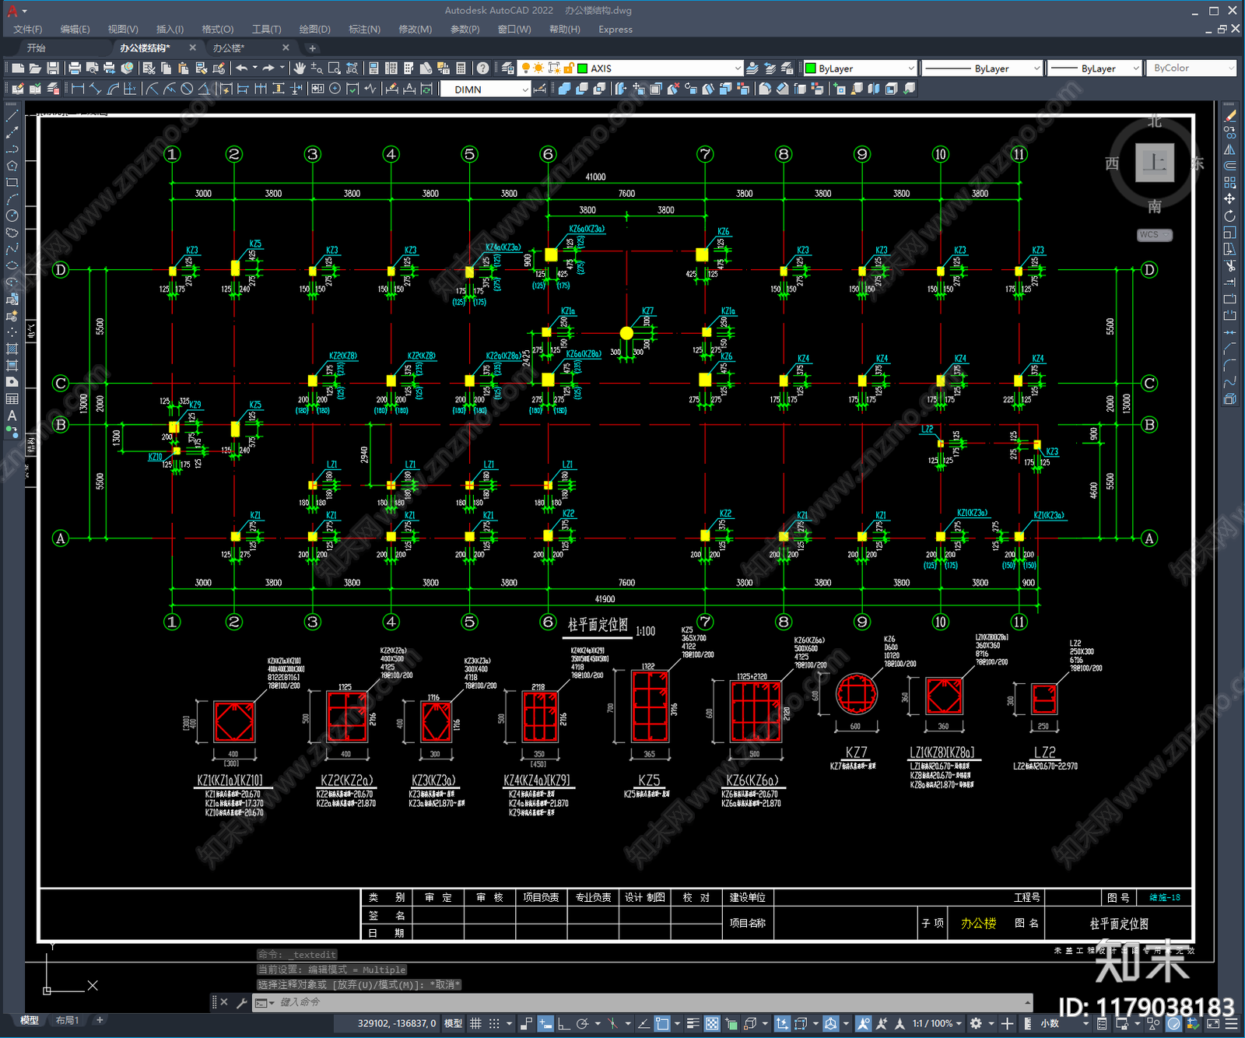Open the AXIS layer dropdown
This screenshot has height=1038, width=1245.
(x=738, y=68)
